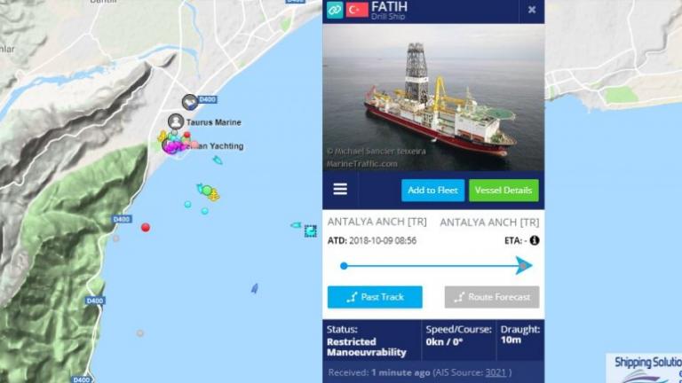Click the teal link icon beside FATIH

335,10
